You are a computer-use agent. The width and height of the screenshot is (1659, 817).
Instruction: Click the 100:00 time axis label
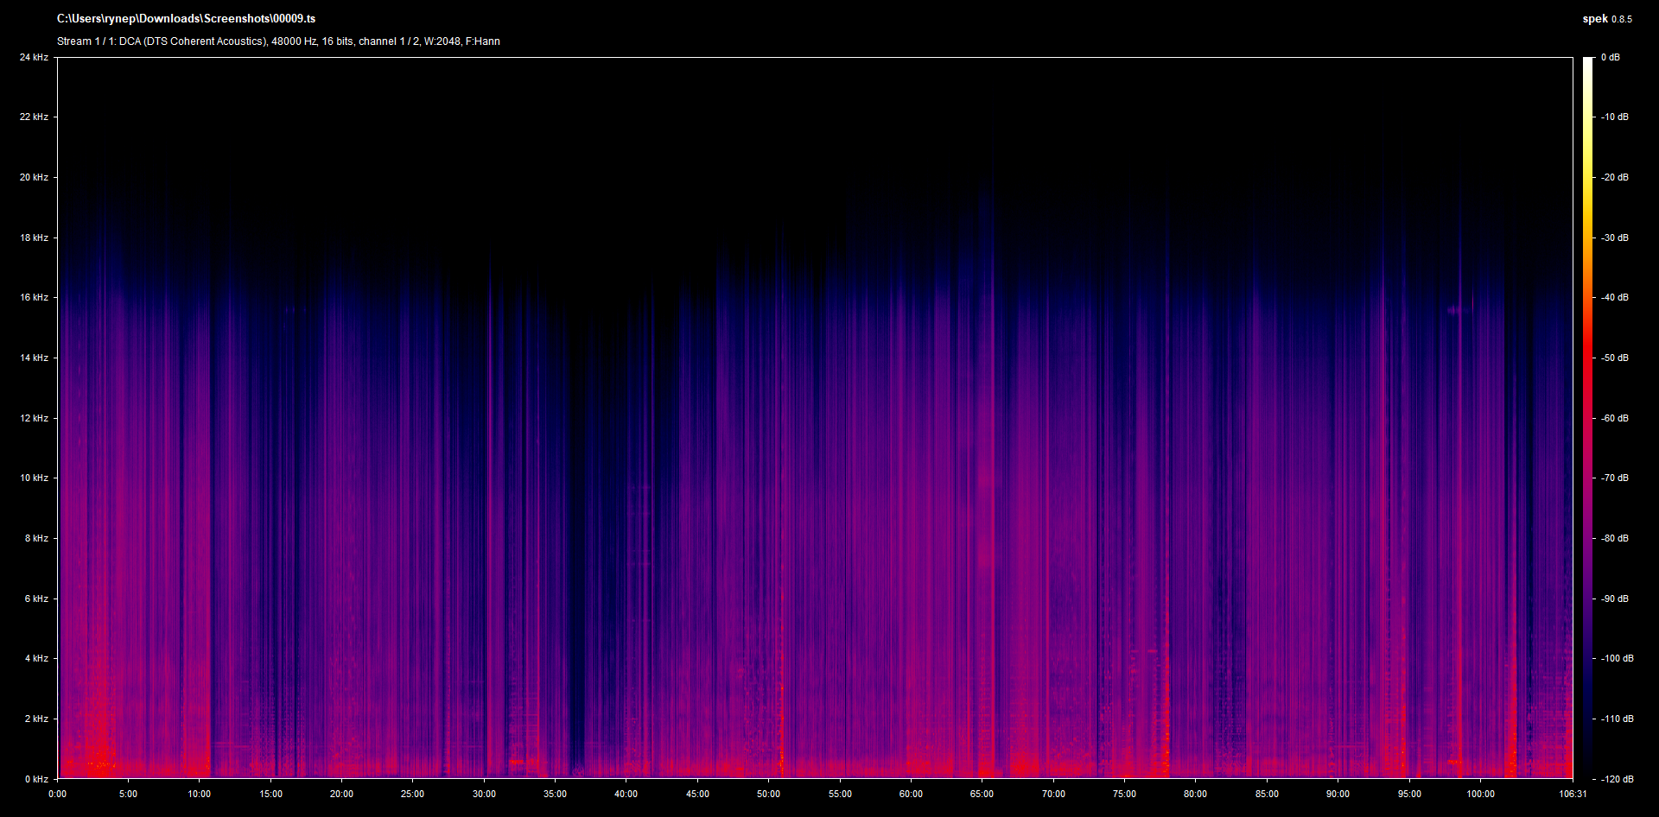click(1480, 794)
